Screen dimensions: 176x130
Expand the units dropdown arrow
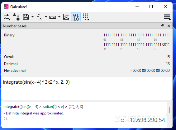pyautogui.click(x=59, y=17)
